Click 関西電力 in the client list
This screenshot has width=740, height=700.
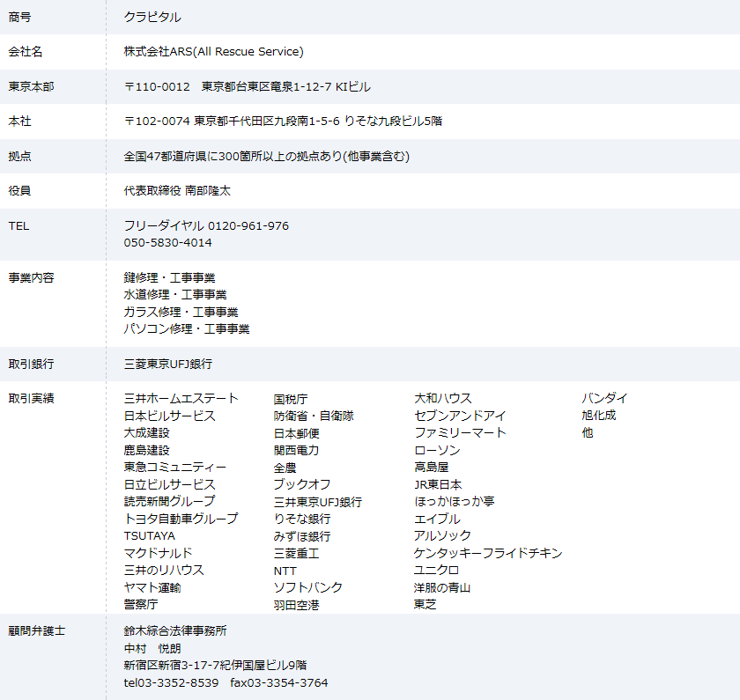296,451
